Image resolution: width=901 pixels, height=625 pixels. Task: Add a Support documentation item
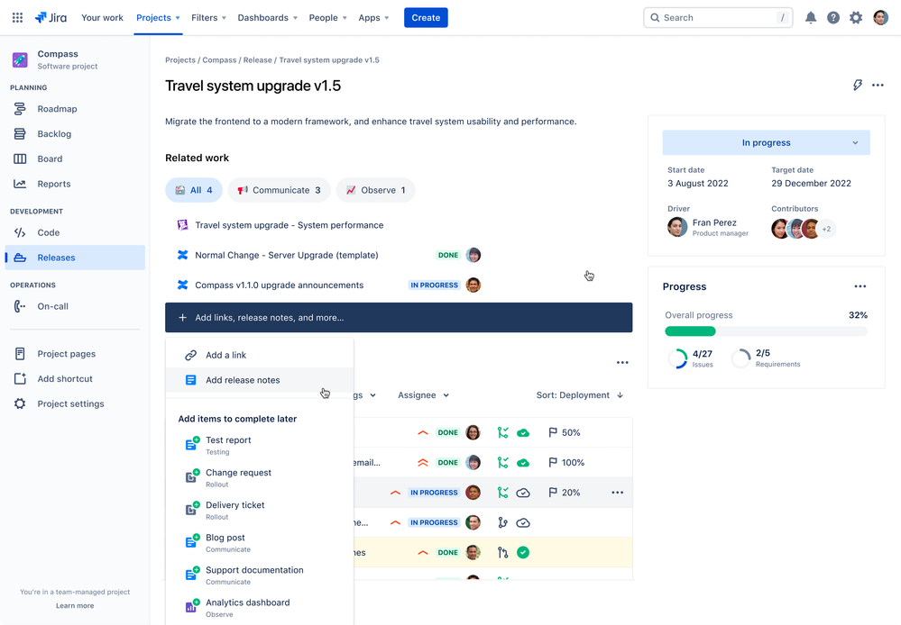(x=260, y=575)
